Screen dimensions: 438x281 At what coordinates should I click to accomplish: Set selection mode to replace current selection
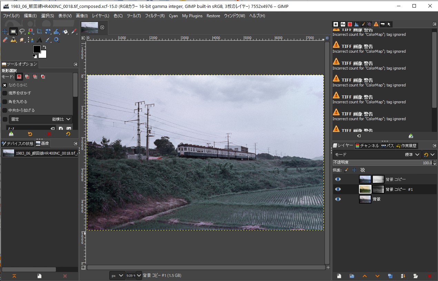[x=19, y=76]
